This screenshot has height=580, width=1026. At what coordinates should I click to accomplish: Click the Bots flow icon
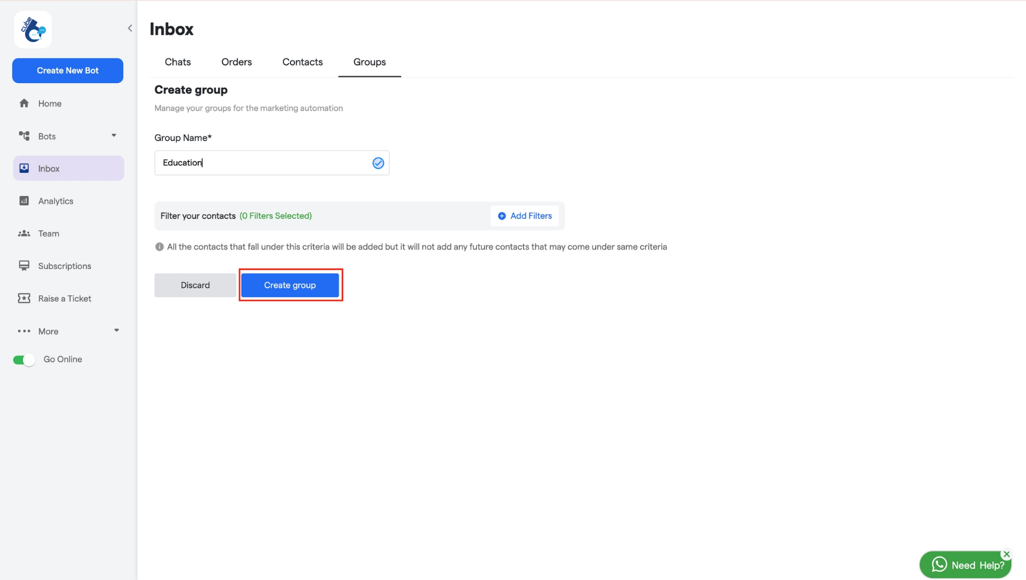(x=24, y=136)
